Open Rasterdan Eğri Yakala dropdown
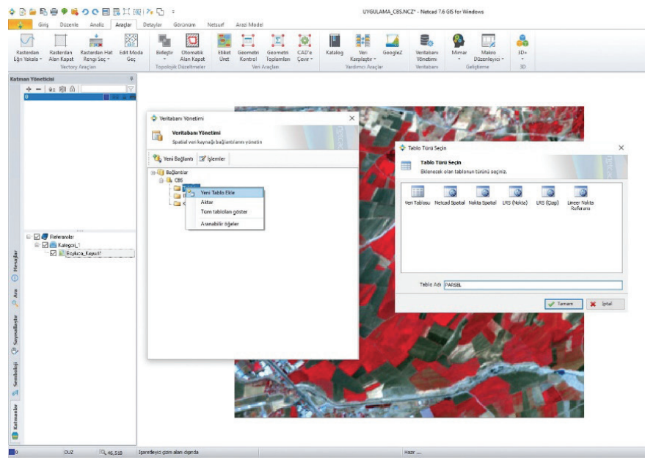The height and width of the screenshot is (460, 645). pos(27,59)
